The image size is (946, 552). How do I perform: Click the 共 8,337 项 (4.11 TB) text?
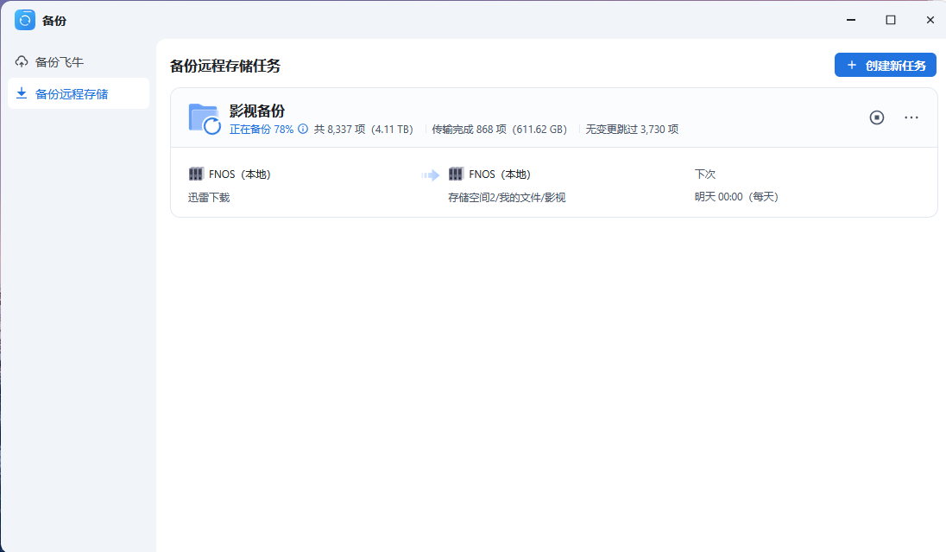(363, 130)
